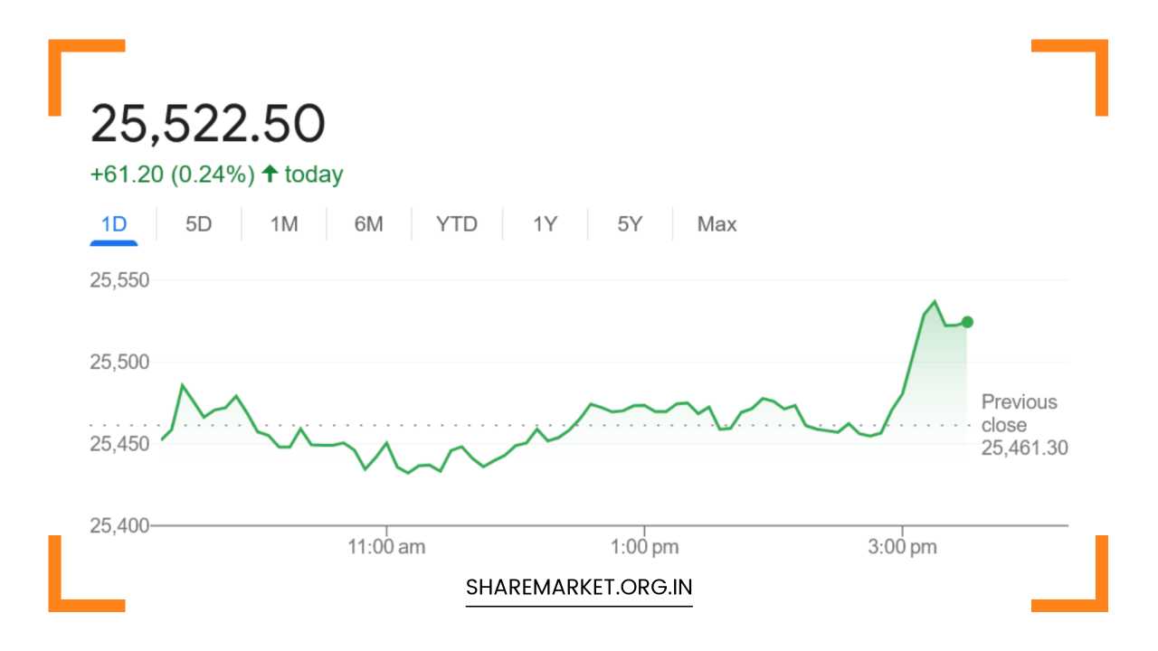Click the 11:00 am time label
This screenshot has height=651, width=1158.
click(387, 546)
